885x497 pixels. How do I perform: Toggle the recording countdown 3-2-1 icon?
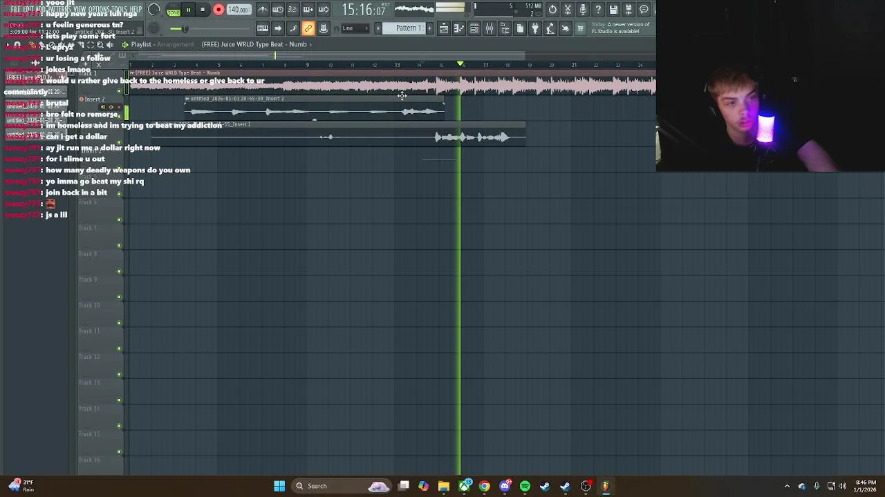(x=293, y=10)
